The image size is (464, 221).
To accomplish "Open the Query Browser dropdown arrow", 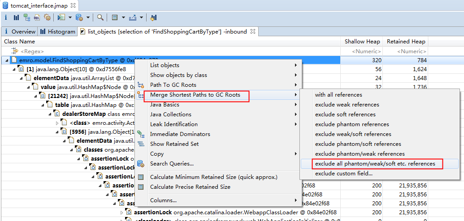I will 88,18.
